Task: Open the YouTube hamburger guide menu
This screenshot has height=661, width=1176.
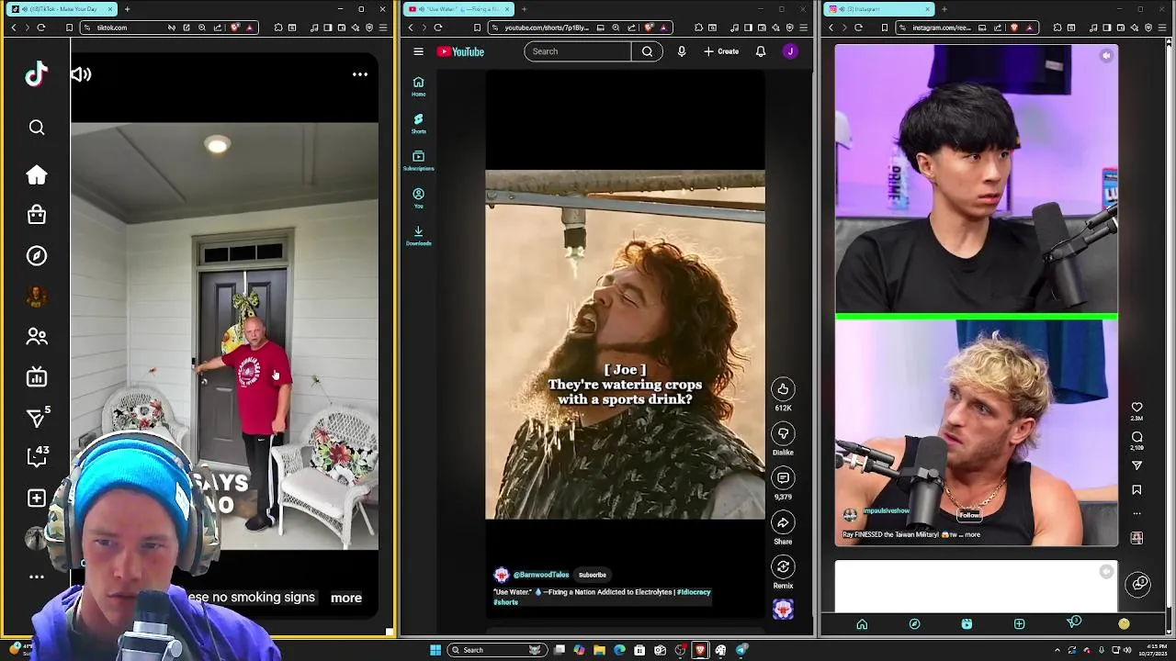Action: pos(418,51)
